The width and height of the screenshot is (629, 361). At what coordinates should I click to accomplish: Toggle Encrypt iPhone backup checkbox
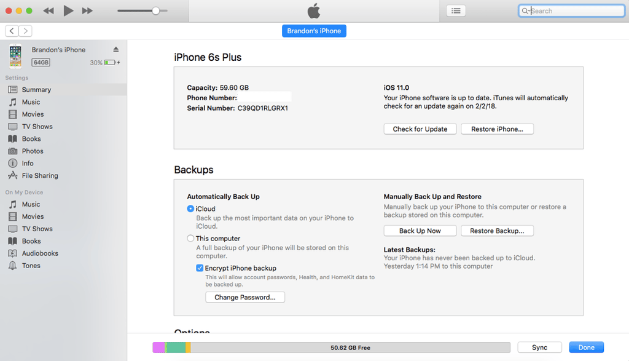click(x=200, y=268)
